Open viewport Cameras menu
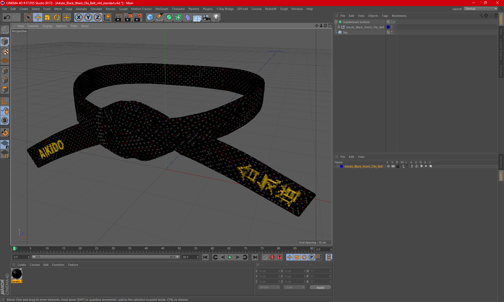The width and height of the screenshot is (504, 302). pos(33,26)
